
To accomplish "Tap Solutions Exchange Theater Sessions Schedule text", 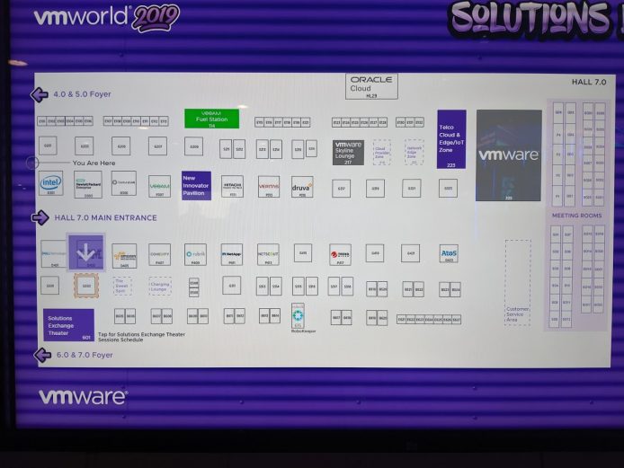I will [x=141, y=337].
